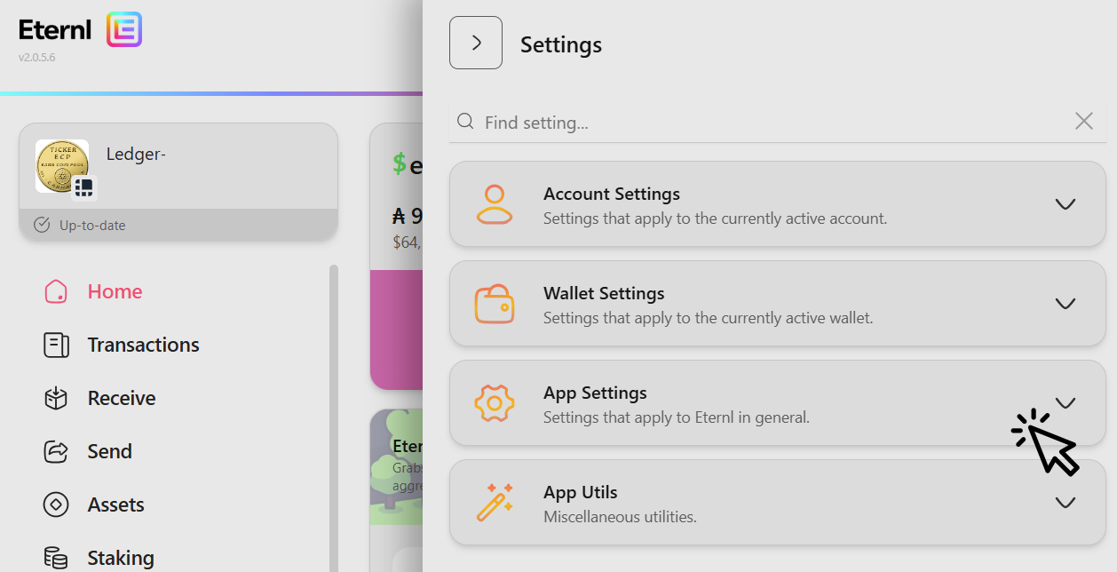Click the Account Settings person icon

tap(495, 203)
